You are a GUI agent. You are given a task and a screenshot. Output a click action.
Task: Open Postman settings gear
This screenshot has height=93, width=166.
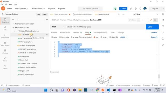tap(136, 9)
